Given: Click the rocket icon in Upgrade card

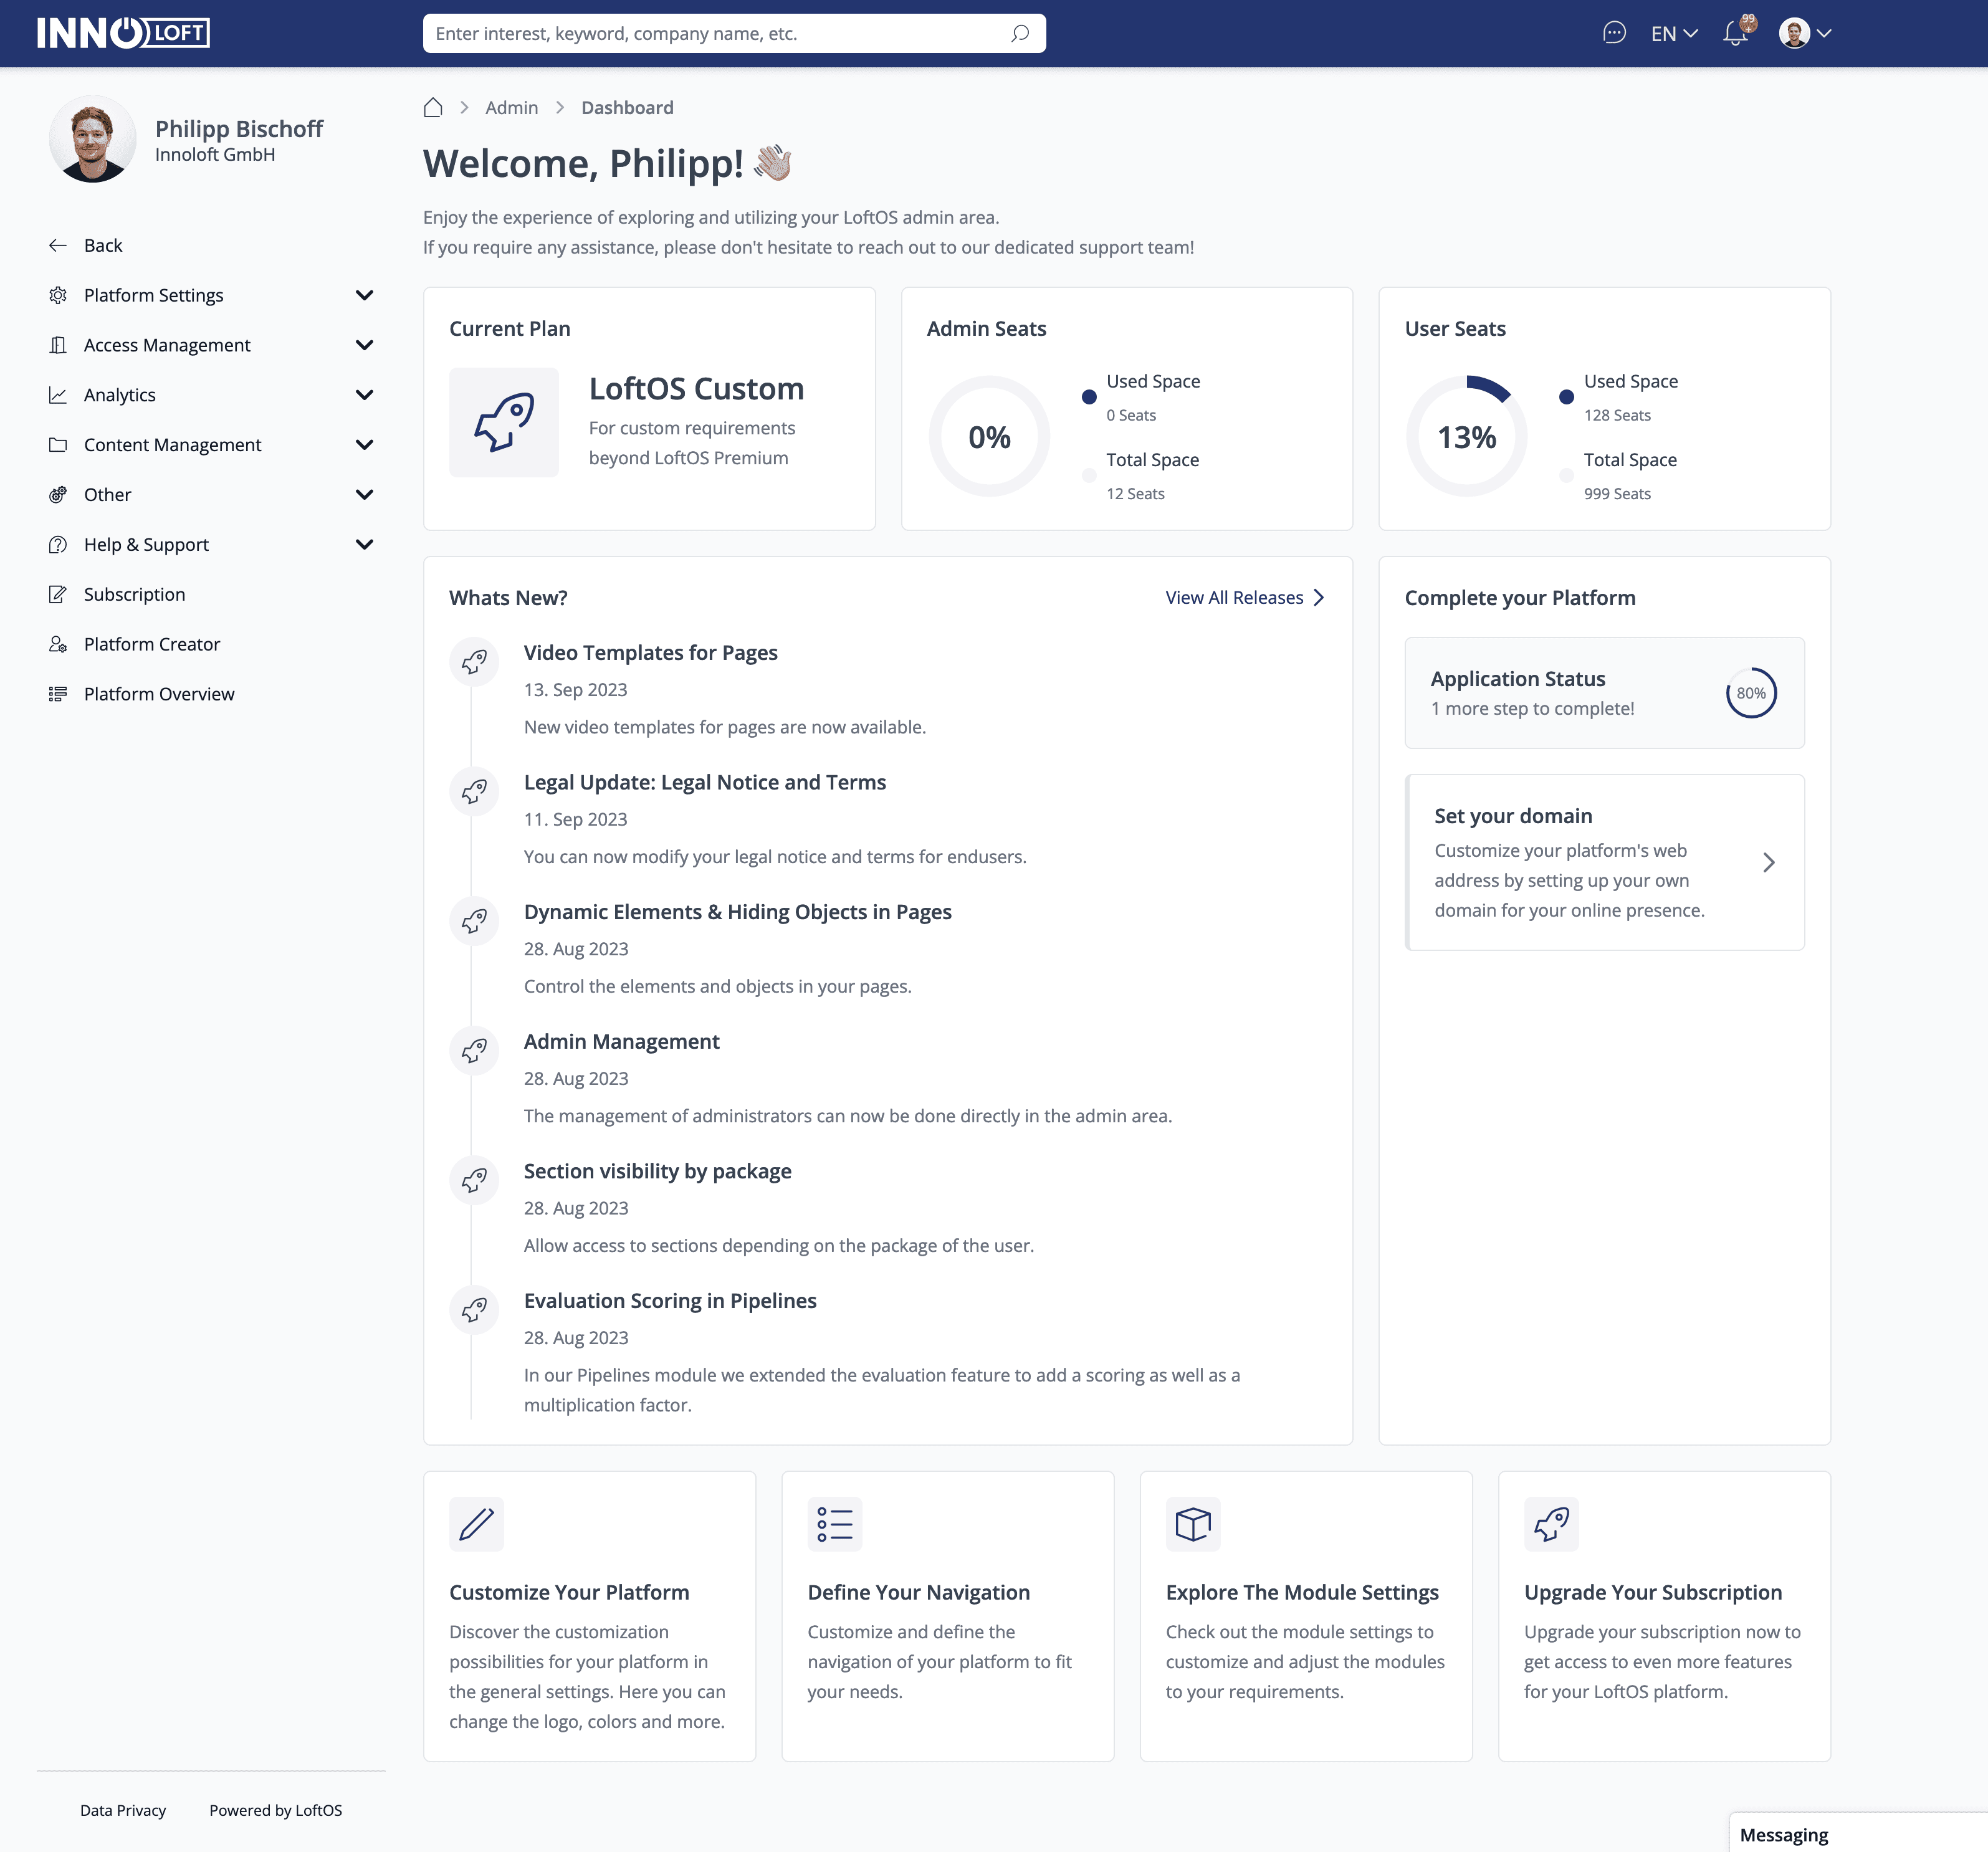Looking at the screenshot, I should pyautogui.click(x=1550, y=1523).
